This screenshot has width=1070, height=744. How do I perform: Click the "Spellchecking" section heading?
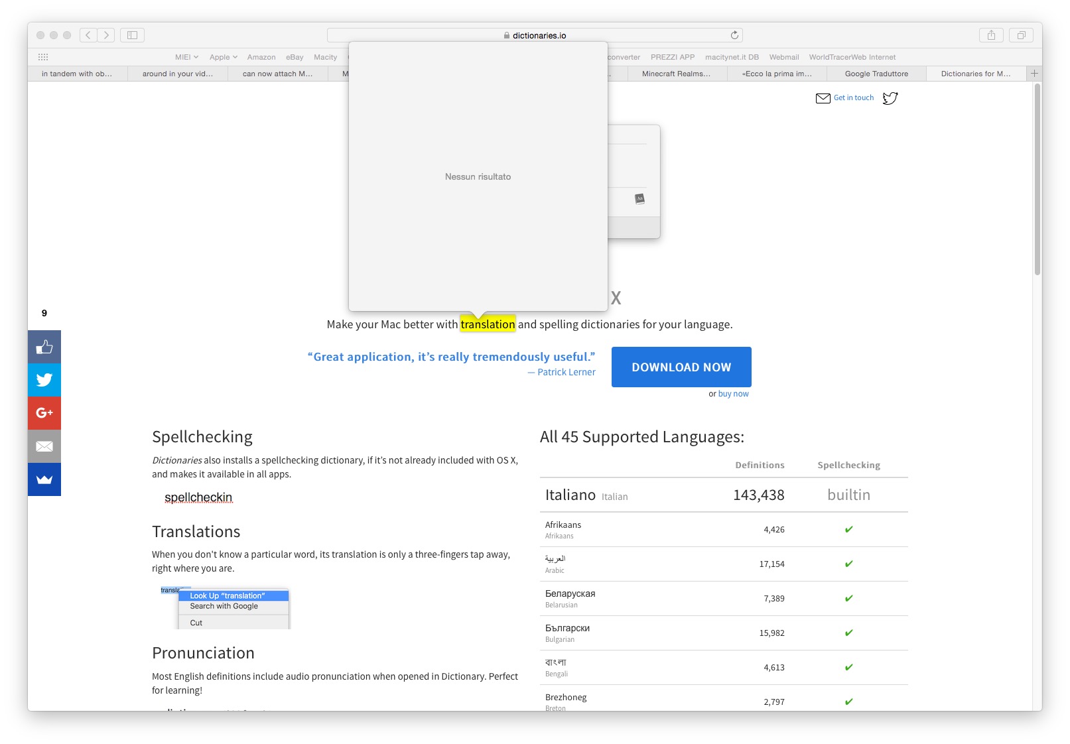tap(202, 437)
